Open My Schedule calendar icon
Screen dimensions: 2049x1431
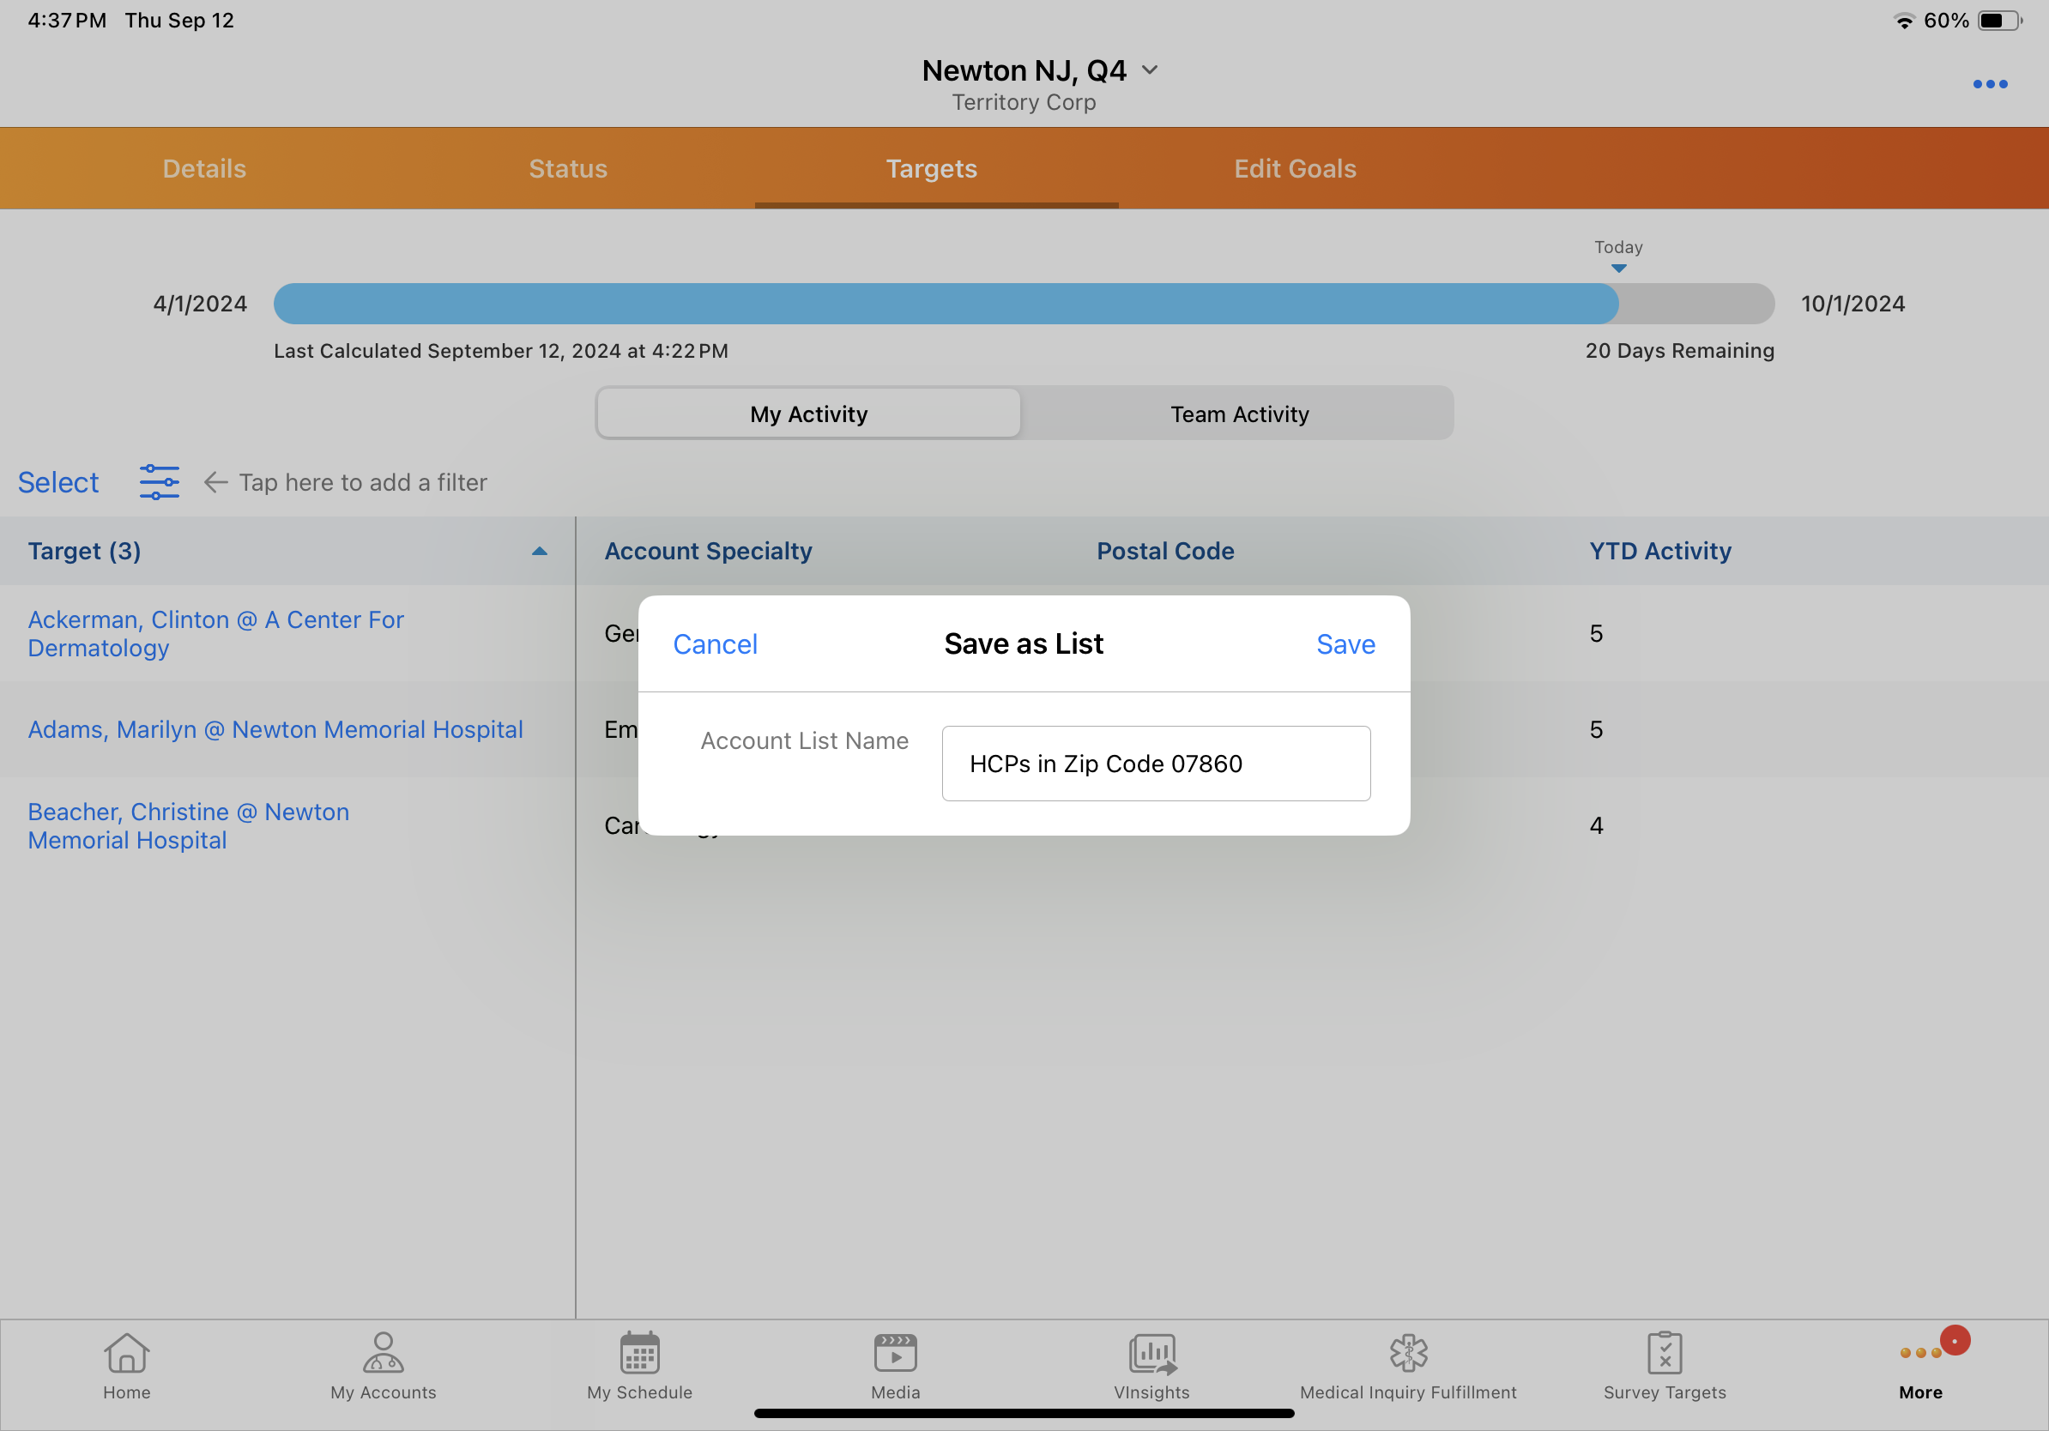point(639,1354)
